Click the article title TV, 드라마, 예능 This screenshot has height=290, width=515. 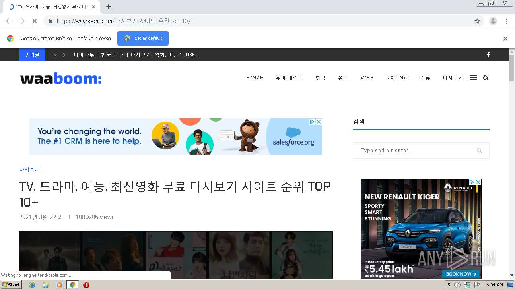click(175, 194)
